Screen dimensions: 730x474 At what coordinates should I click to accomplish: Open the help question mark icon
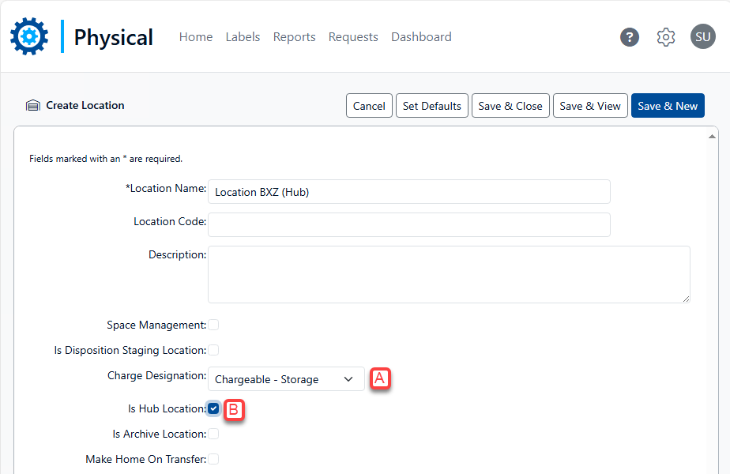coord(630,37)
